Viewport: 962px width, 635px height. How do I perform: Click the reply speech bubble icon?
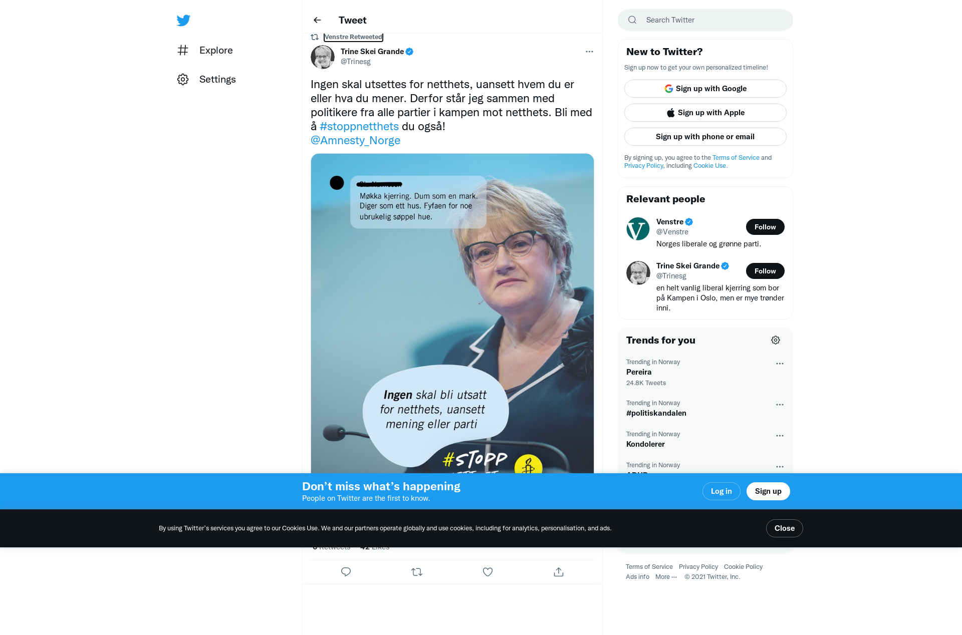(346, 572)
